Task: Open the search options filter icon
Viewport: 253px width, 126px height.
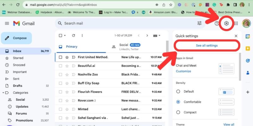Action: [200, 23]
